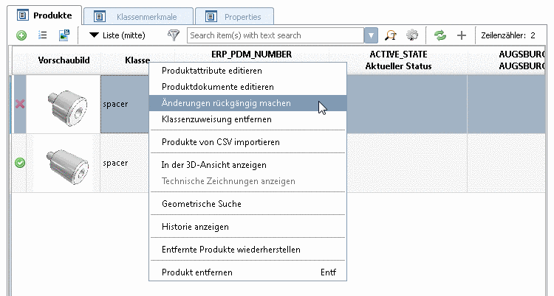Select Produktattribute editieren menu entry

click(x=247, y=71)
